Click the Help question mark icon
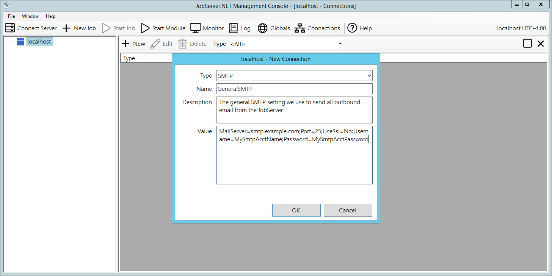The image size is (552, 276). (352, 28)
